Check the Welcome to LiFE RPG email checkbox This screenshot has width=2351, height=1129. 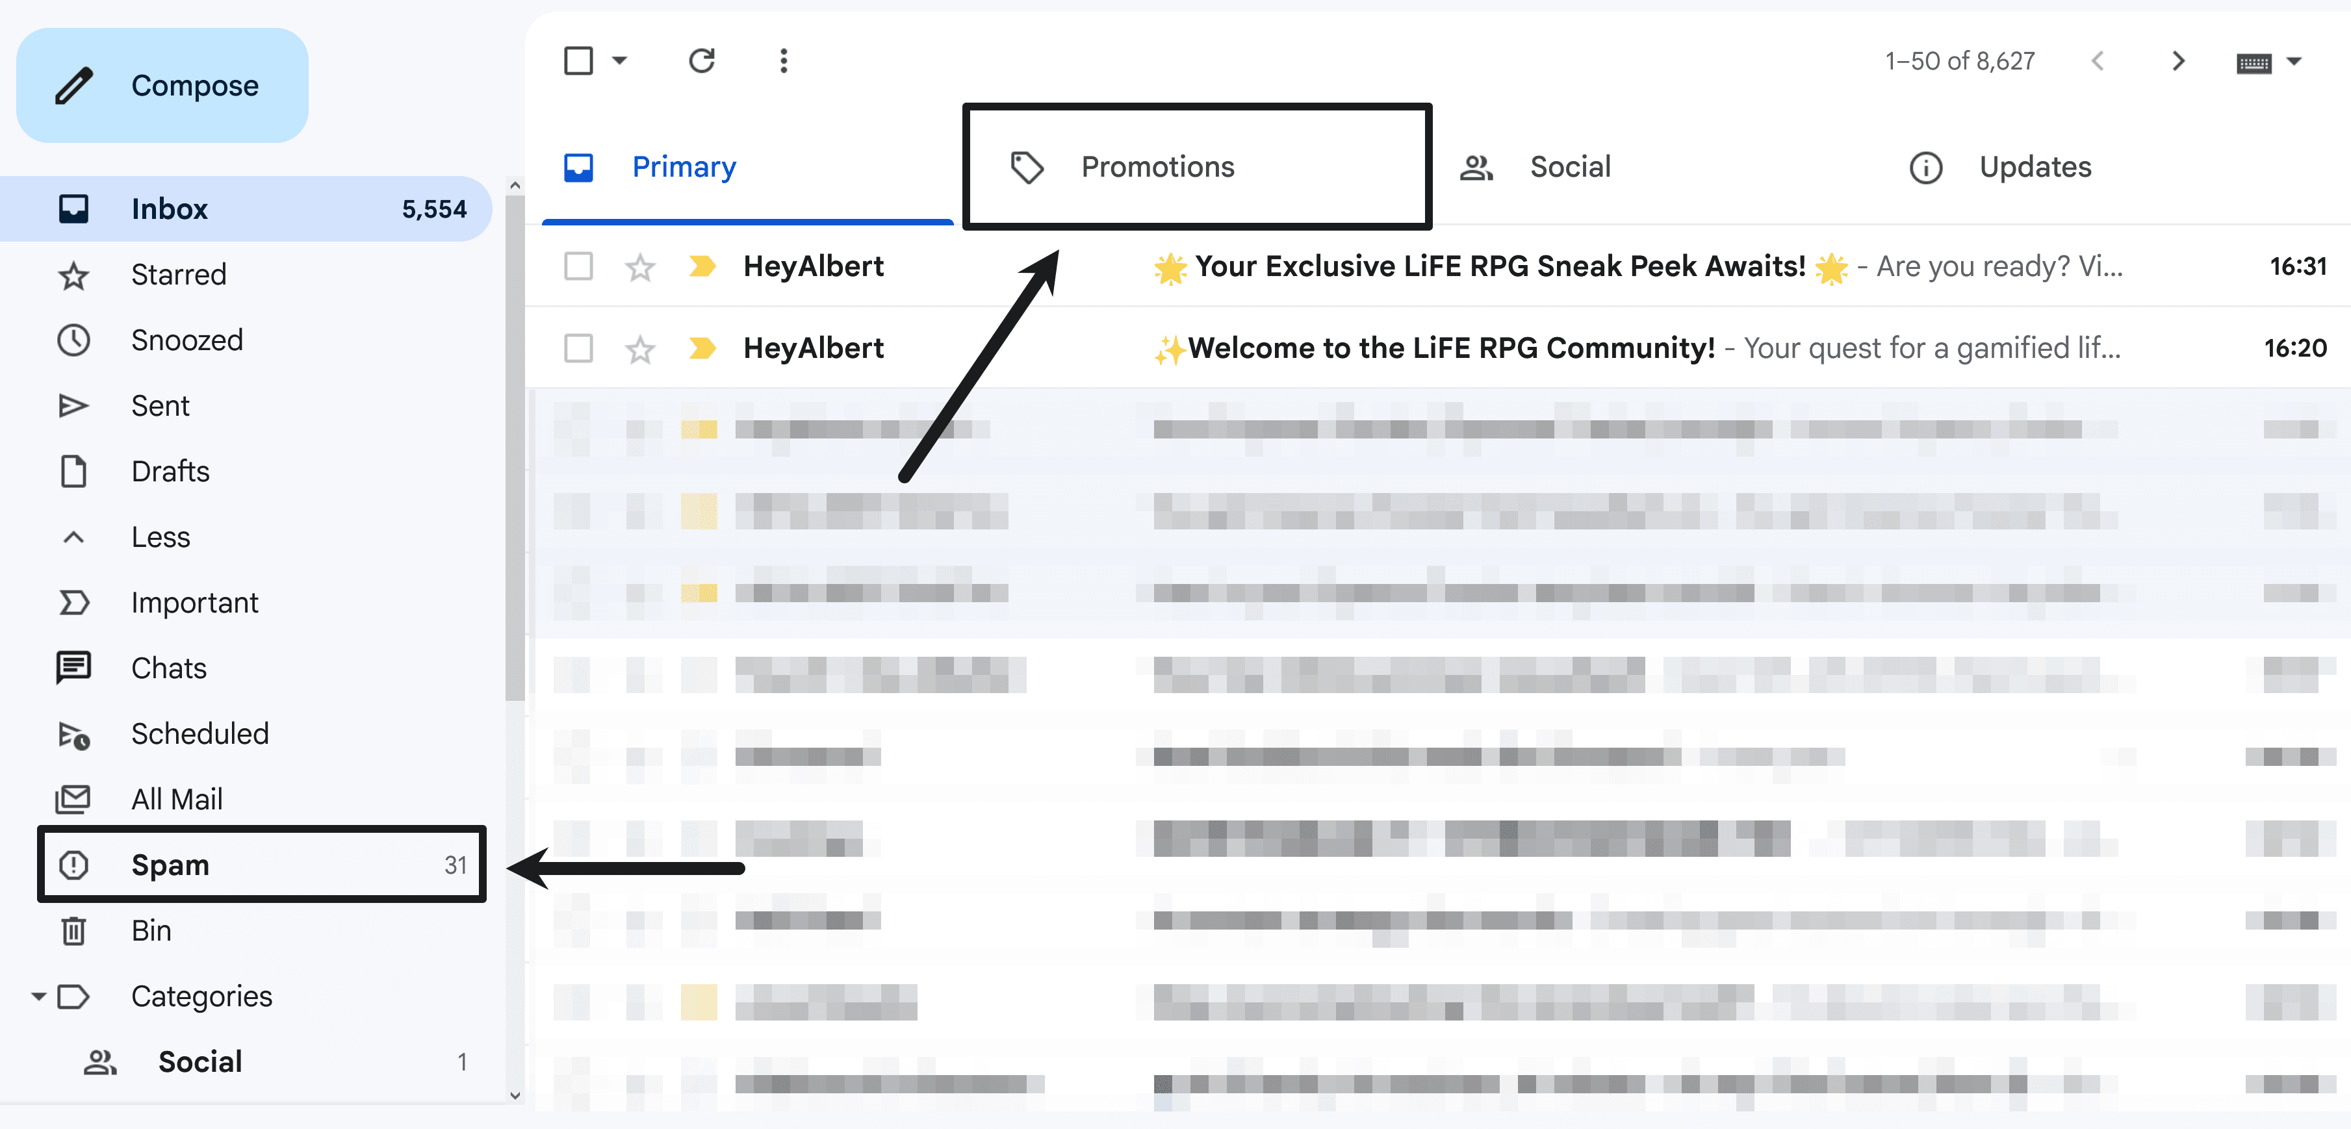(578, 348)
